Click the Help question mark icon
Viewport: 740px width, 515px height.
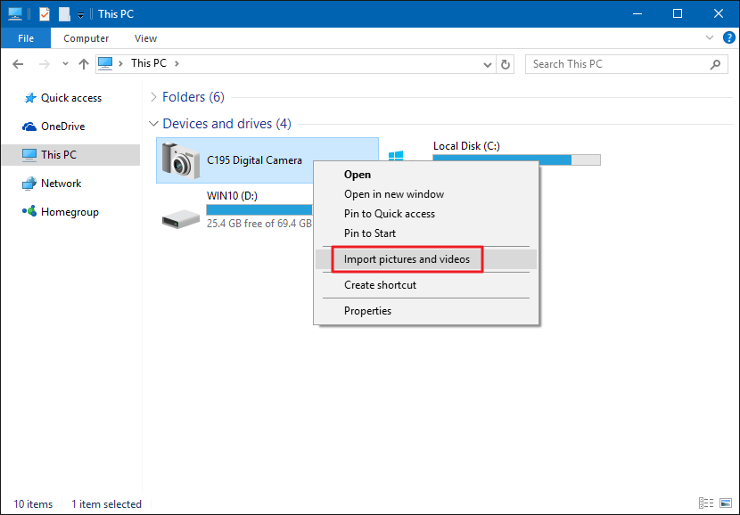click(728, 38)
